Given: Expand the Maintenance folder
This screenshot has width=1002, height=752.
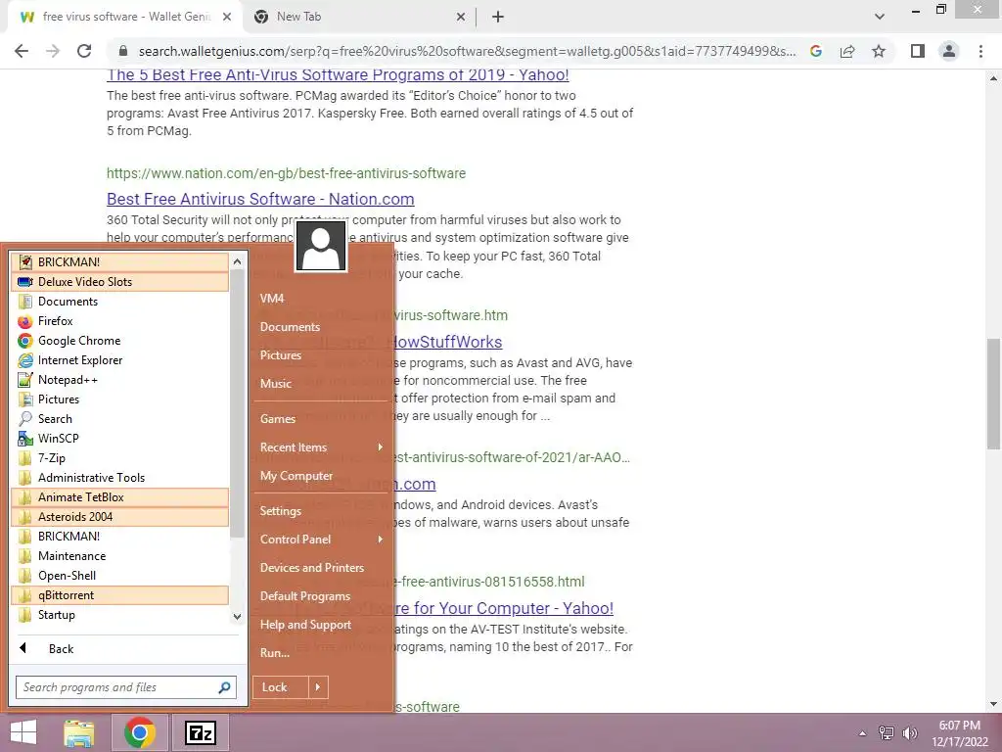Looking at the screenshot, I should (x=119, y=556).
